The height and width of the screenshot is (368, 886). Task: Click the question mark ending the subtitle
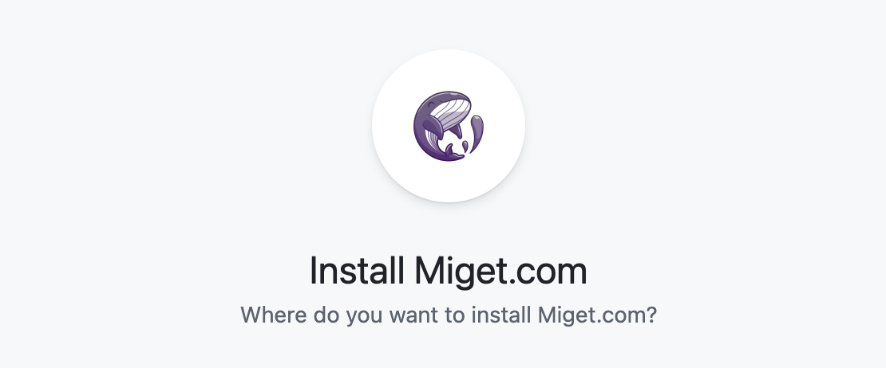(651, 315)
